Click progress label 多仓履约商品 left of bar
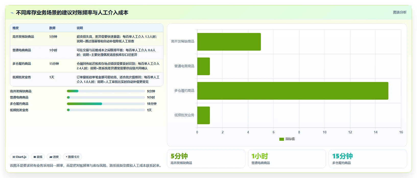 (19, 104)
